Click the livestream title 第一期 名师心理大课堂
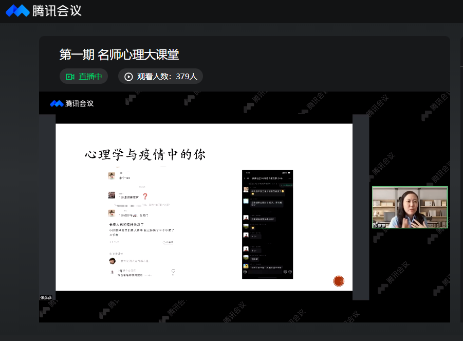Screen dimensions: 463x341 [x=119, y=55]
